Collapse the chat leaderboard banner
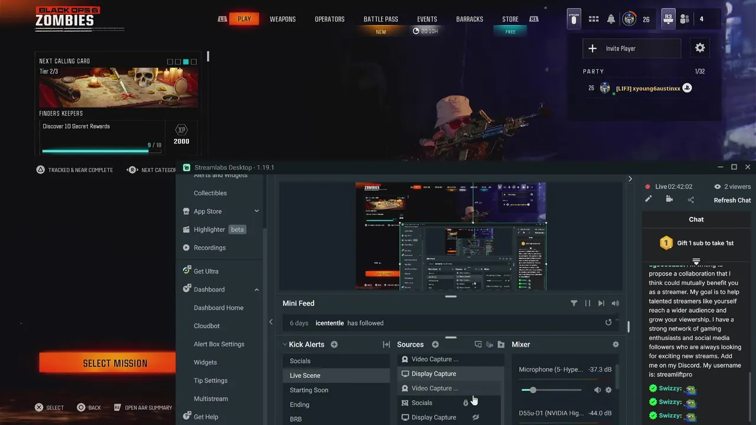This screenshot has height=425, width=756. click(x=696, y=261)
